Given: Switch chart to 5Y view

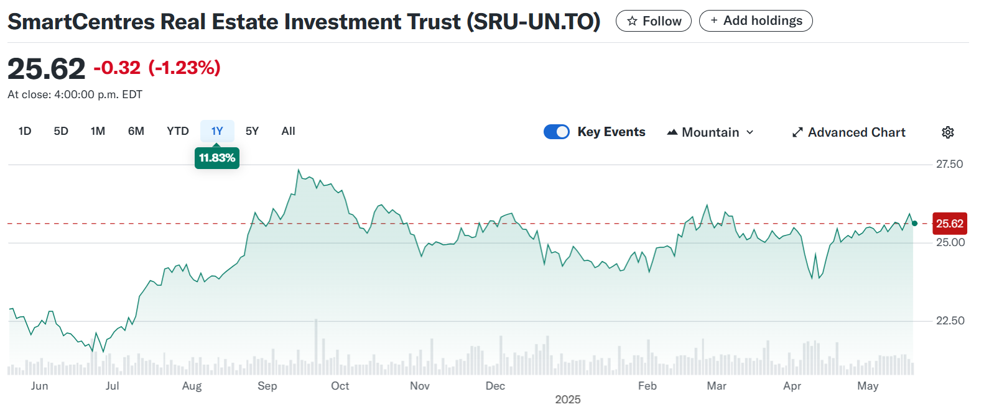Looking at the screenshot, I should (x=252, y=131).
